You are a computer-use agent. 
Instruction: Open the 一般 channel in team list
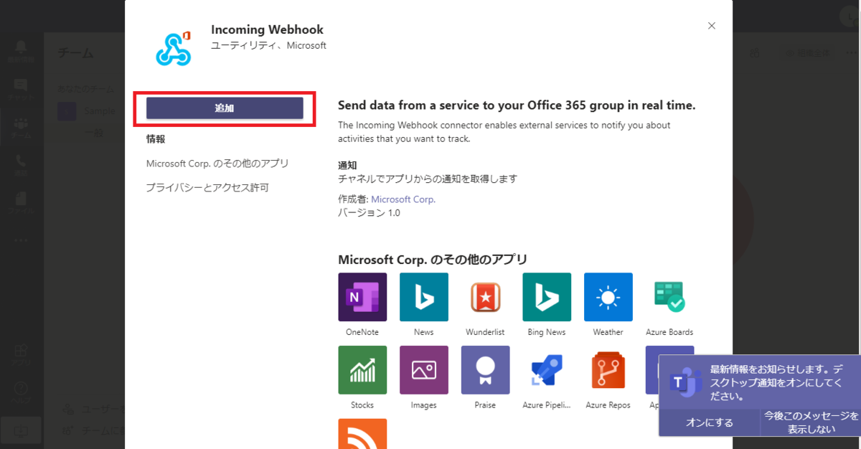94,133
